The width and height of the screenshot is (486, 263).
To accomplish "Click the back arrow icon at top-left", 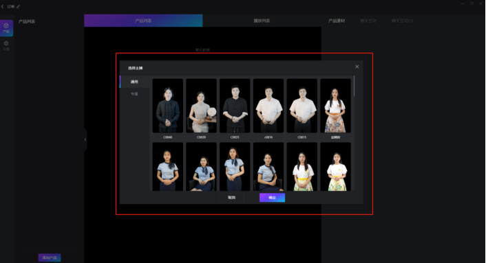I will [x=3, y=6].
